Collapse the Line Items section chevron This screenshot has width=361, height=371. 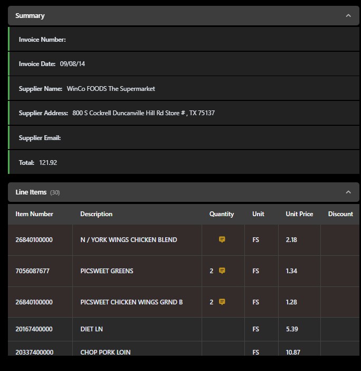[348, 192]
